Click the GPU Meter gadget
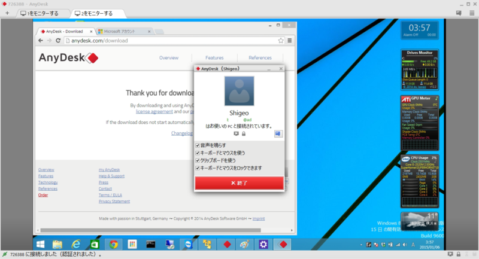Image resolution: width=479 pixels, height=259 pixels. (x=420, y=123)
